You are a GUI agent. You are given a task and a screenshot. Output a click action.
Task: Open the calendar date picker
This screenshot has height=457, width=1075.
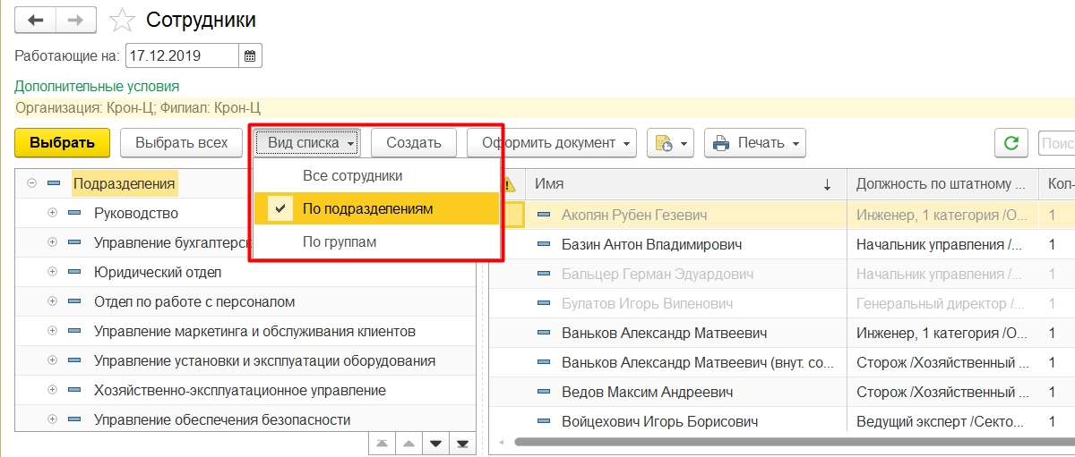pos(251,55)
